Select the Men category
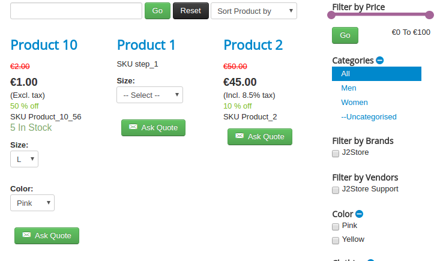 click(x=349, y=88)
